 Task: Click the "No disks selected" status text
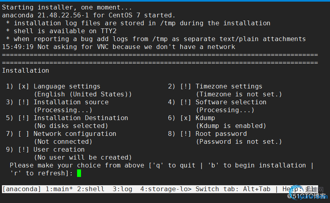pos(71,126)
